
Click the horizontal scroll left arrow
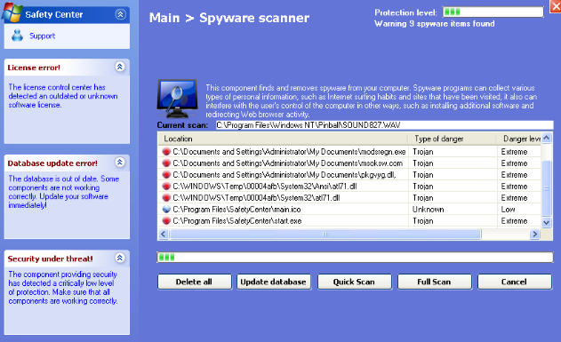click(x=164, y=235)
